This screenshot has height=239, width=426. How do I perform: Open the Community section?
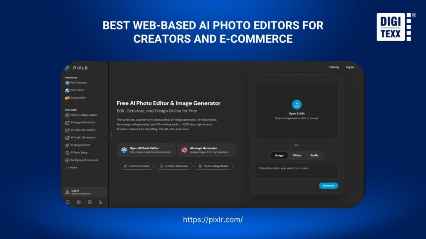[76, 98]
